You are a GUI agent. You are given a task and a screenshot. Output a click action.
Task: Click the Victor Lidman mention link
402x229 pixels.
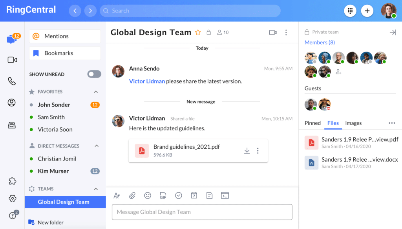pos(147,81)
